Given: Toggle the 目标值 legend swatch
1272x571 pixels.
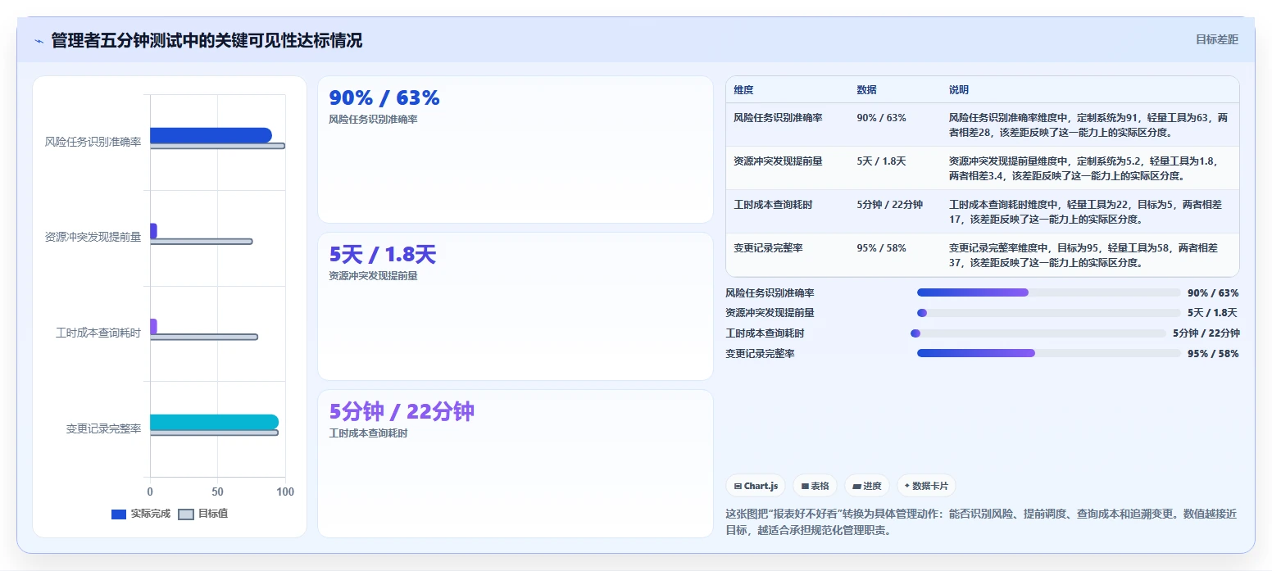Looking at the screenshot, I should [186, 514].
